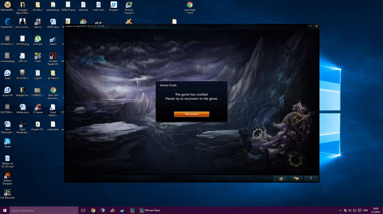This screenshot has height=214, width=383.
Task: Launch the Fraps shortcut
Action: click(x=38, y=57)
